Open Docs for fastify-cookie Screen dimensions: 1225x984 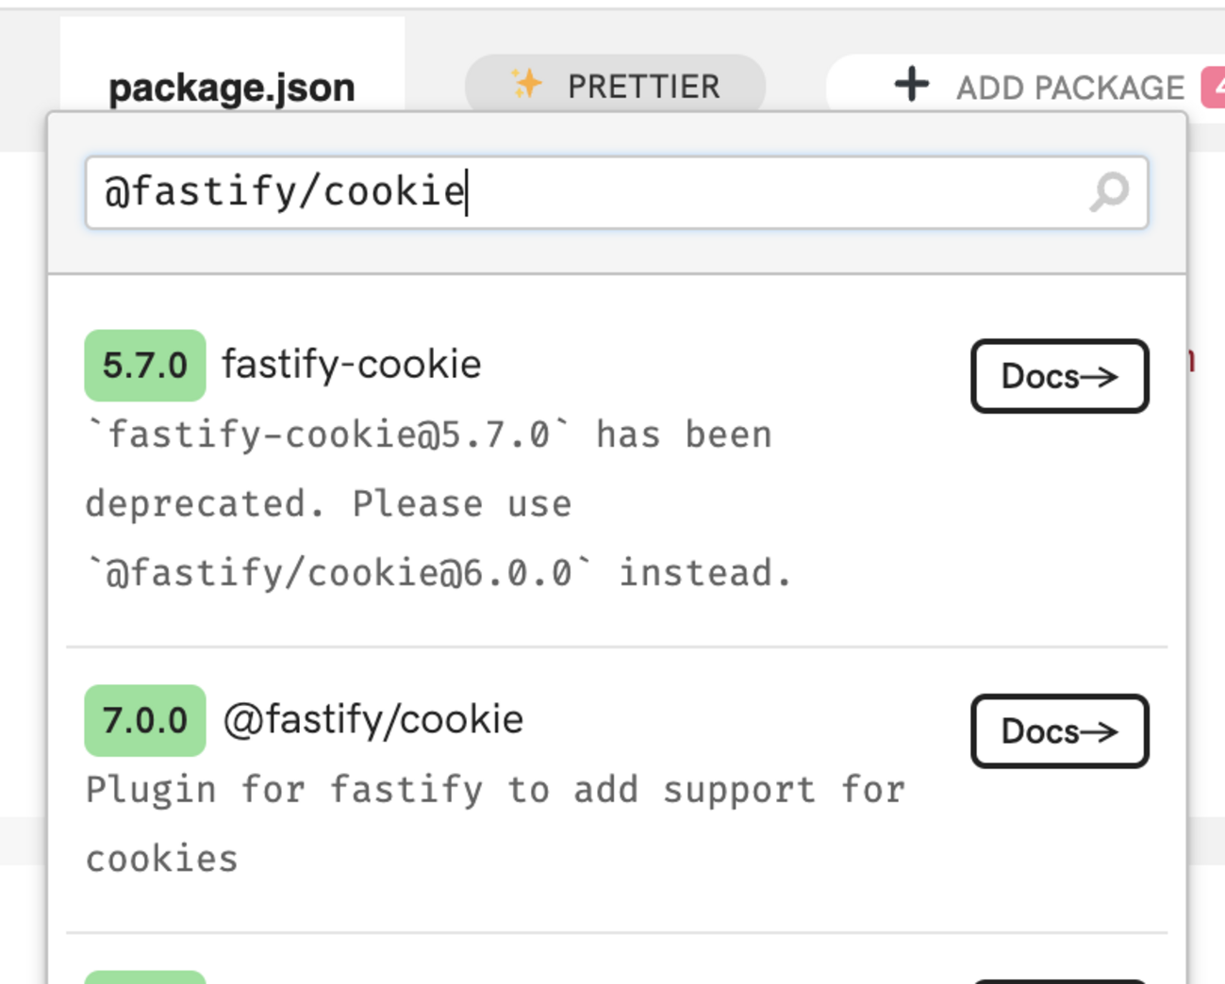[1059, 377]
